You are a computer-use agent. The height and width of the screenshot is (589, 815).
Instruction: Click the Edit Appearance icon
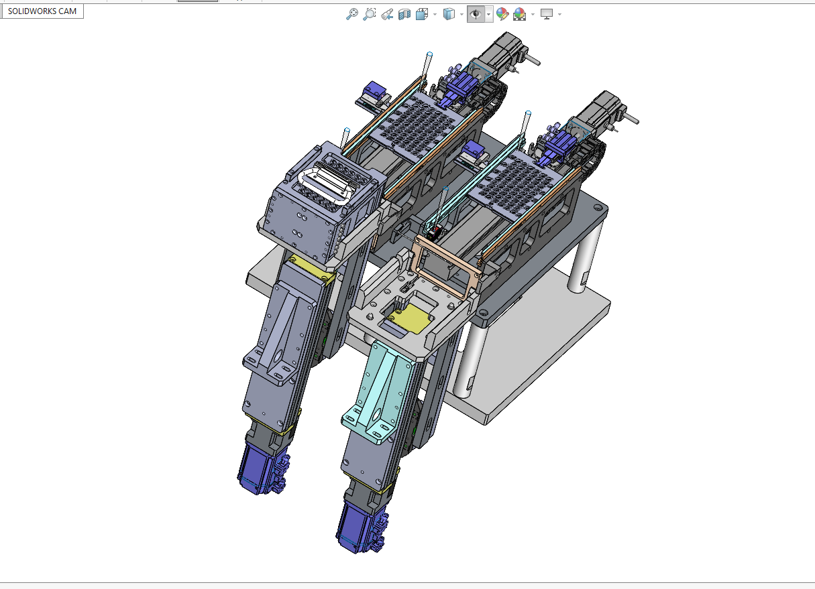coord(502,14)
